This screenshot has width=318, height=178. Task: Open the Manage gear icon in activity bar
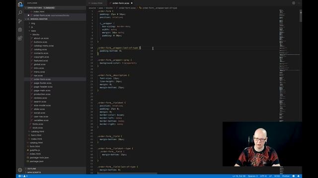pos(20,170)
